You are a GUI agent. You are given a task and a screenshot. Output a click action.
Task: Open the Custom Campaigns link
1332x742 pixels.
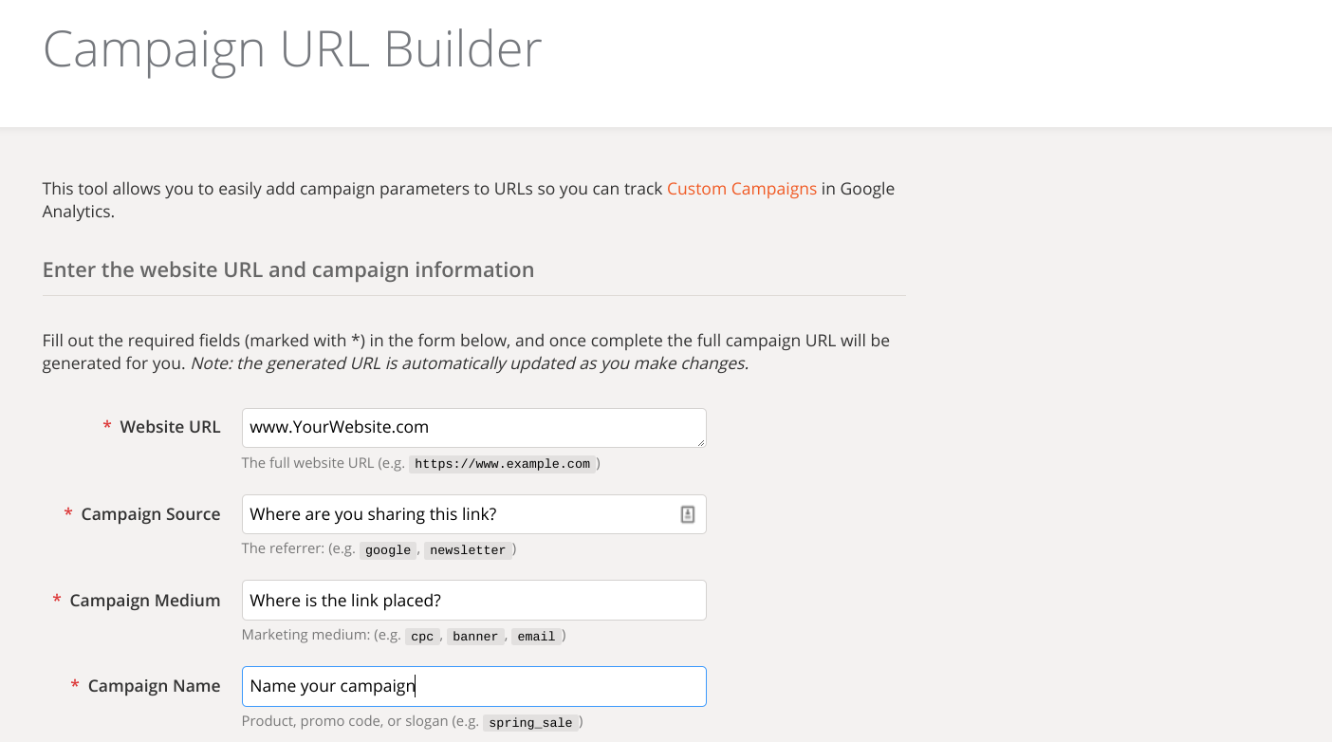(741, 189)
